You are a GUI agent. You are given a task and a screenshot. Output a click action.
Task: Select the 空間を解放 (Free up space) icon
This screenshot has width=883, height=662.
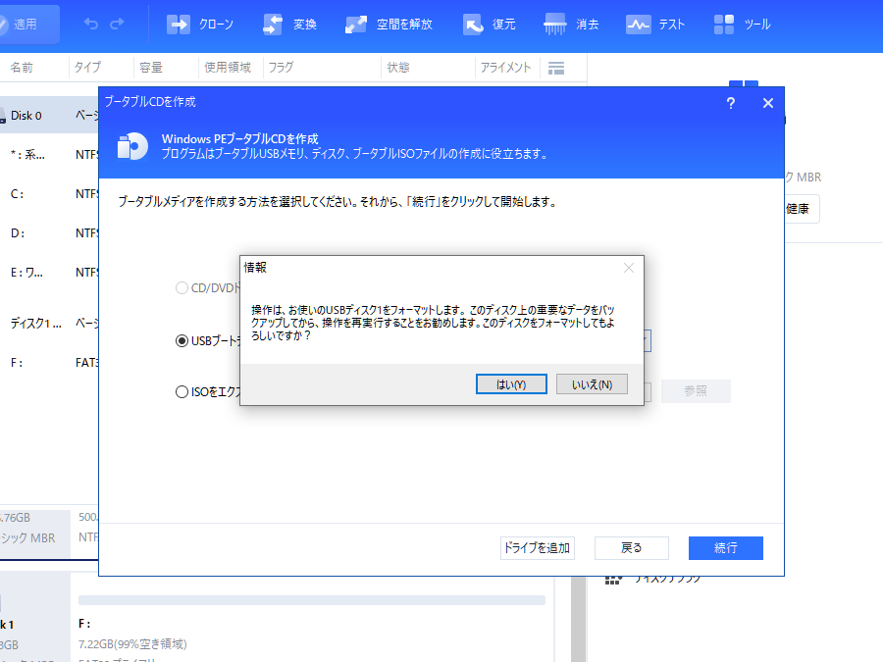tap(356, 25)
